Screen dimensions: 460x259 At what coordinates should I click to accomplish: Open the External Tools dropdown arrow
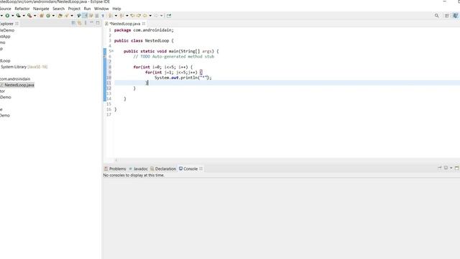coord(35,16)
